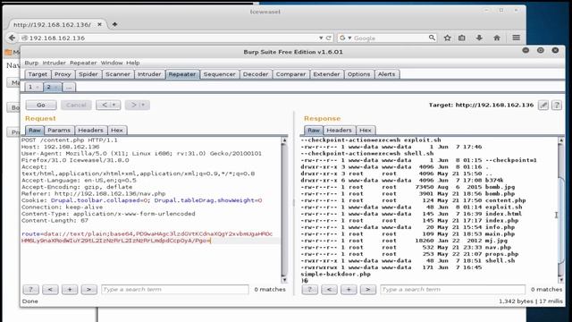Open the Intruder menu in menu bar
Viewport: 572px width, 322px height.
54,63
